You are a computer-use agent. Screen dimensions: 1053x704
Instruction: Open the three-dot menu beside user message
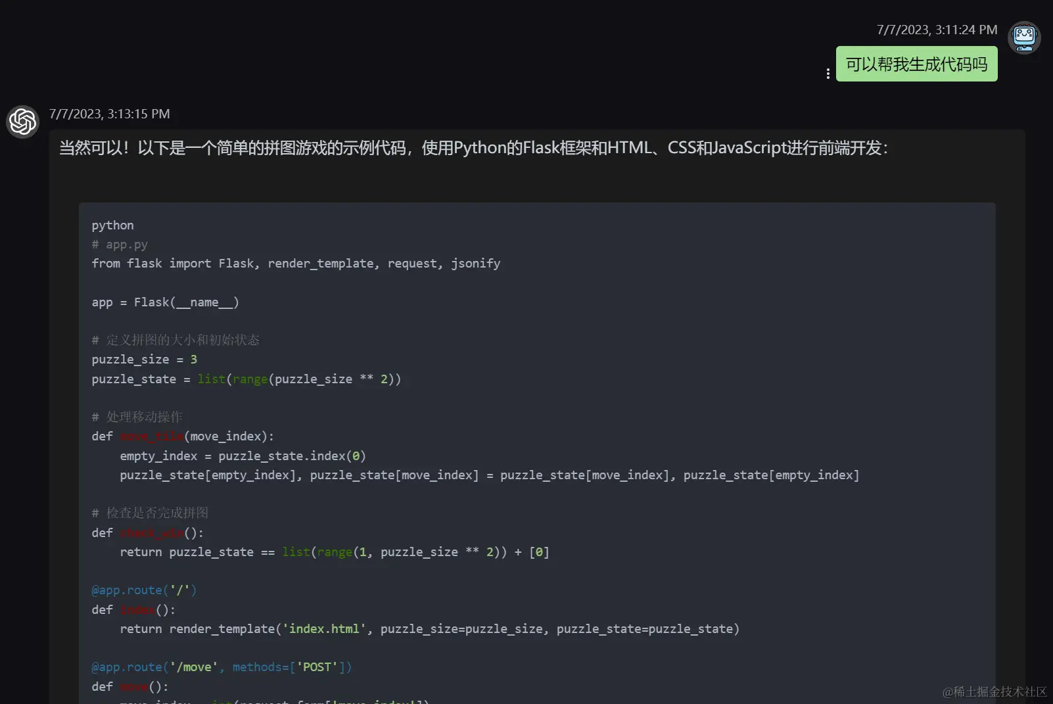(x=828, y=74)
